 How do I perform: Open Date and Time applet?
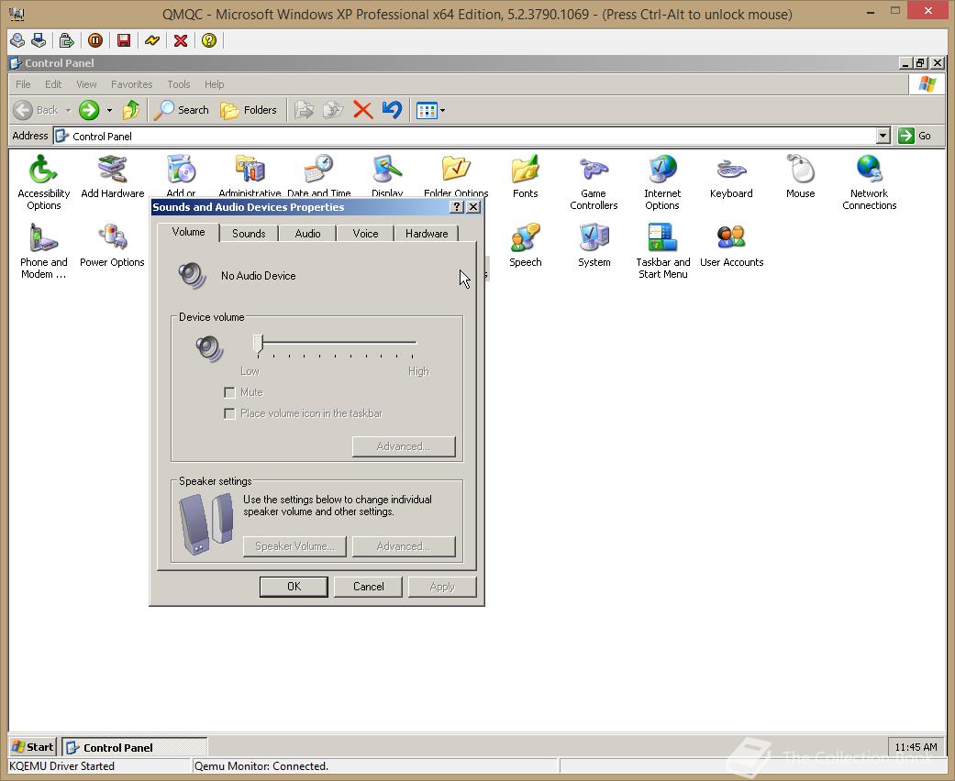[318, 175]
